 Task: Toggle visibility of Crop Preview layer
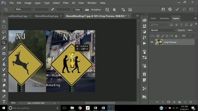pyautogui.click(x=152, y=42)
